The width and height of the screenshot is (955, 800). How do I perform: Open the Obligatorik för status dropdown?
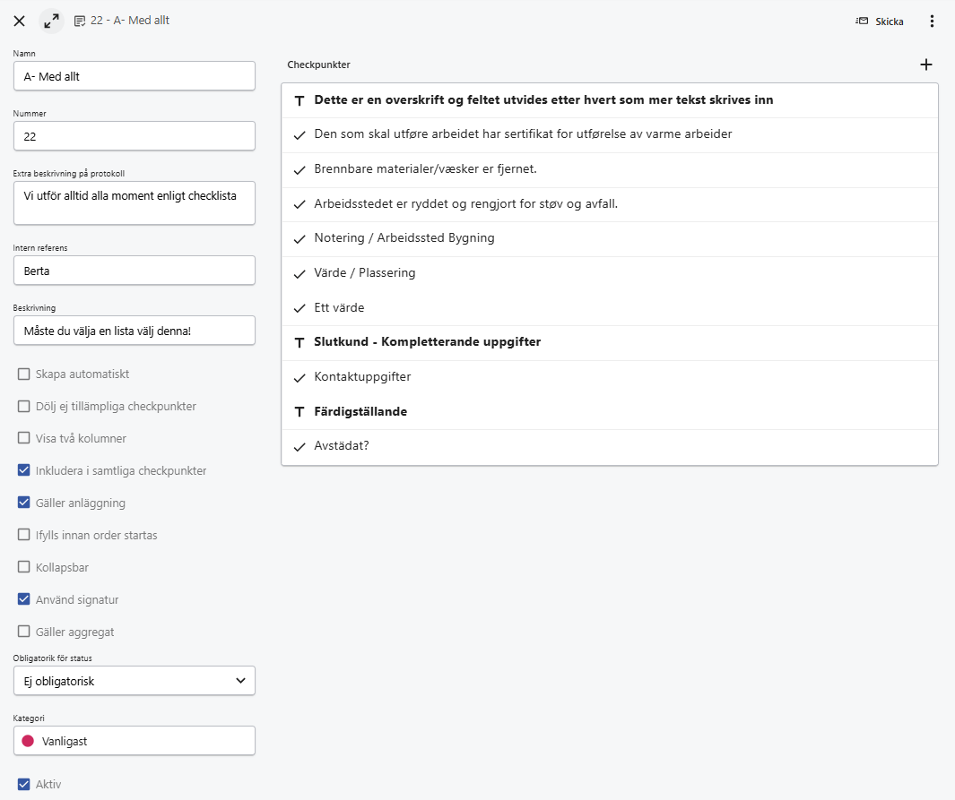135,681
